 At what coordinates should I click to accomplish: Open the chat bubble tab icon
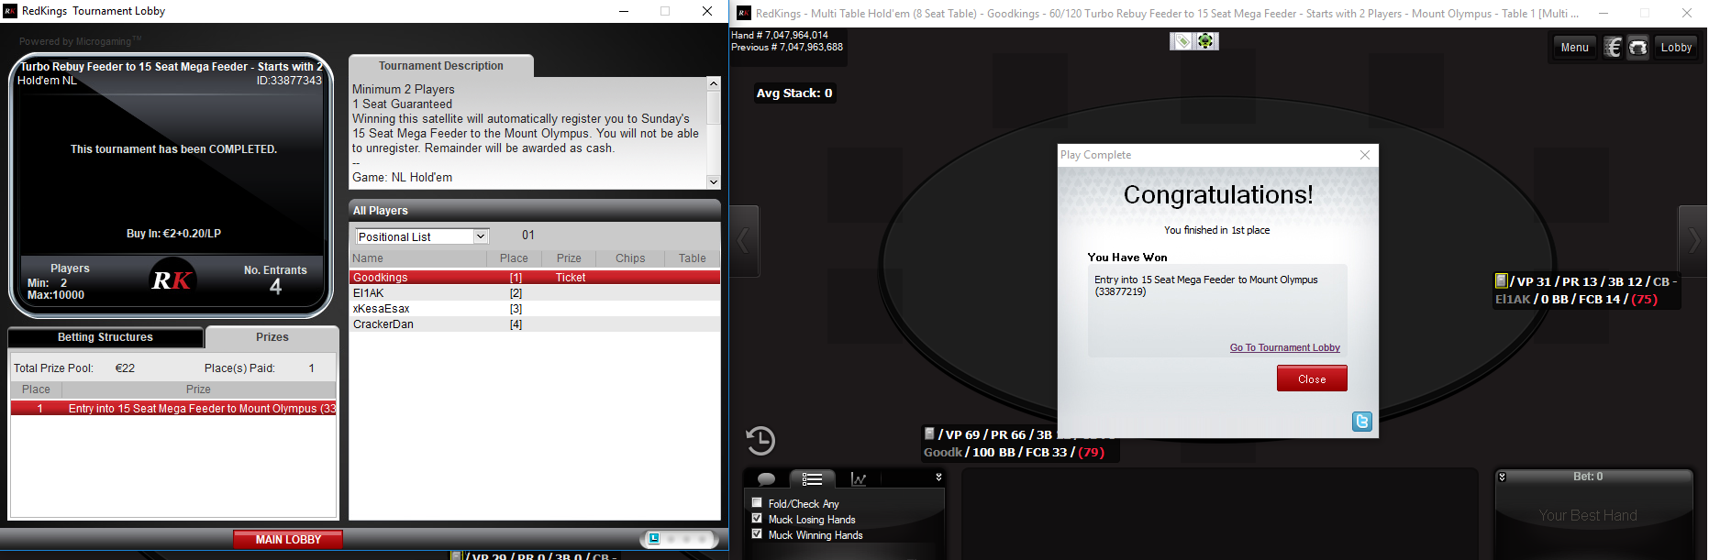click(x=767, y=479)
